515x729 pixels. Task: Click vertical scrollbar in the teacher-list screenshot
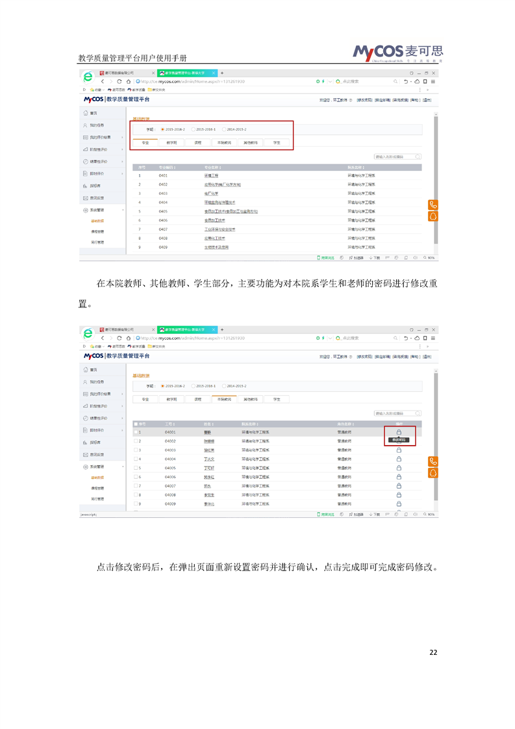tap(436, 435)
